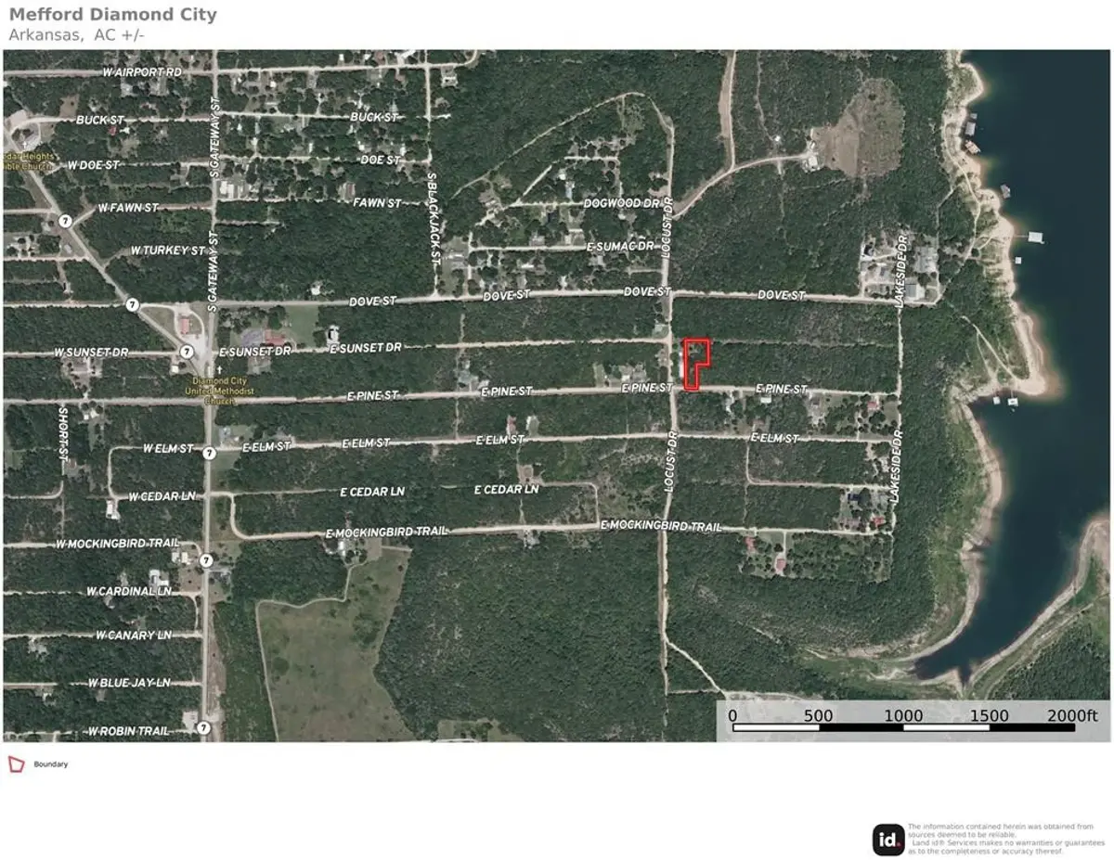Image resolution: width=1114 pixels, height=860 pixels.
Task: Click the map scale bar
Action: 914,726
